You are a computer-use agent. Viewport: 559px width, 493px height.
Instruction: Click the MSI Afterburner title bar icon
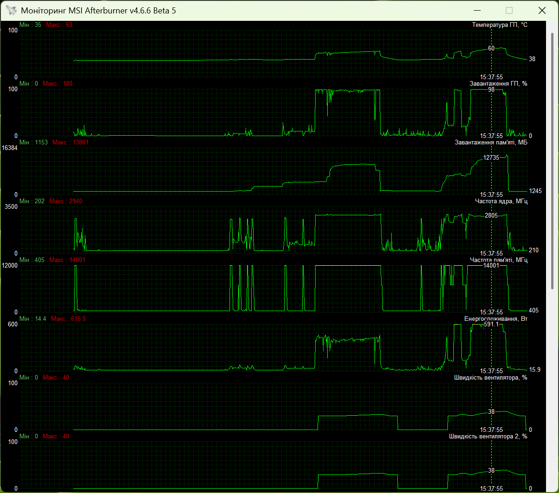[x=11, y=10]
